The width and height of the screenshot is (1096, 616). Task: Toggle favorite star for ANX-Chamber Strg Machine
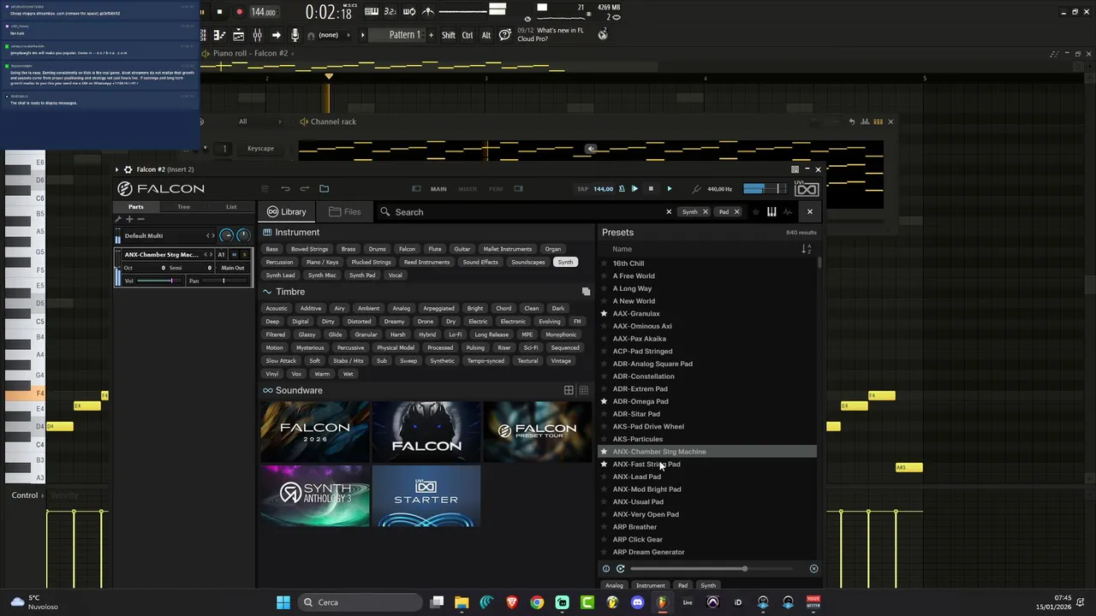pyautogui.click(x=605, y=452)
